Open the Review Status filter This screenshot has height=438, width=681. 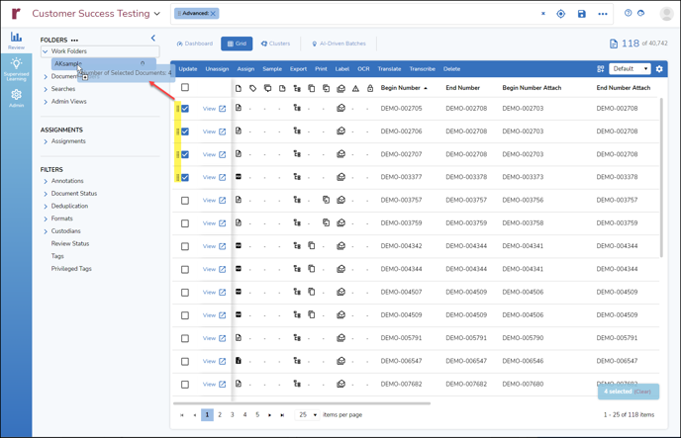(x=70, y=244)
